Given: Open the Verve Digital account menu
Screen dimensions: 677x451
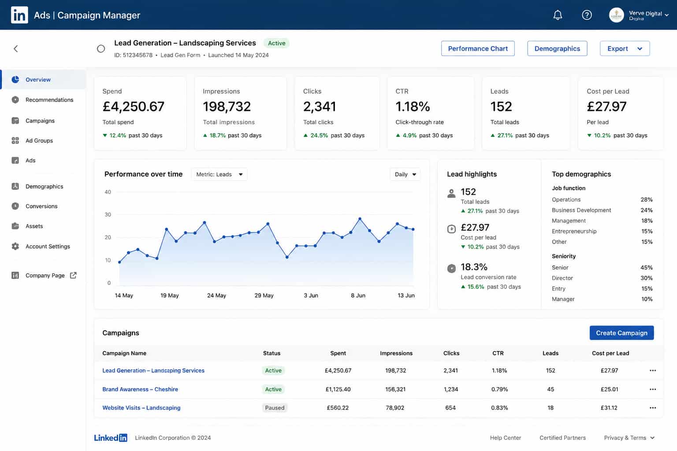Looking at the screenshot, I should coord(639,15).
